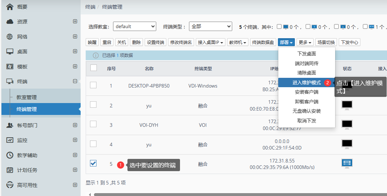The image size is (387, 196).
Task: Click the 唤醒 button
Action: 93,42
